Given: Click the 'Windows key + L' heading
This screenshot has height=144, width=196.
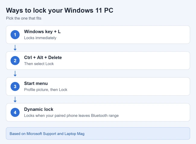Looking at the screenshot, I should point(42,32).
